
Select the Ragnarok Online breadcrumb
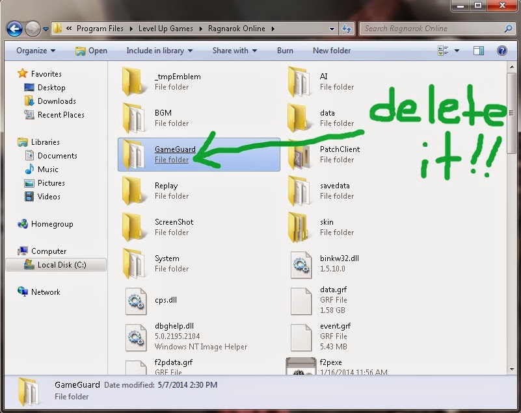[237, 29]
